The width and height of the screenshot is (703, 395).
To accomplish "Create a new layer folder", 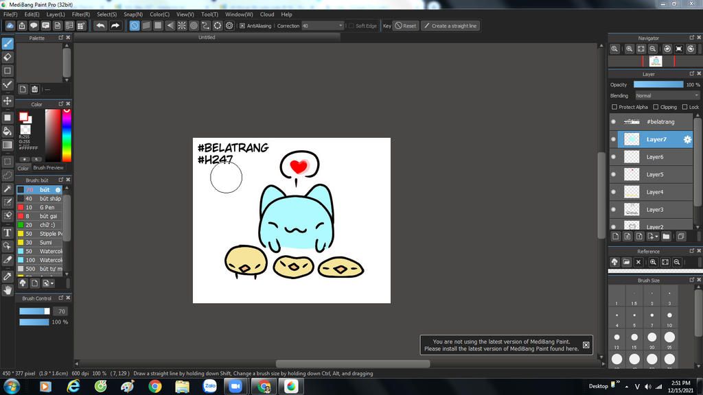I will [666, 237].
